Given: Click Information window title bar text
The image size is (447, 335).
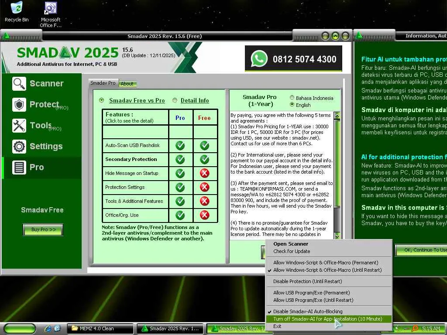Looking at the screenshot, I should pyautogui.click(x=426, y=36).
